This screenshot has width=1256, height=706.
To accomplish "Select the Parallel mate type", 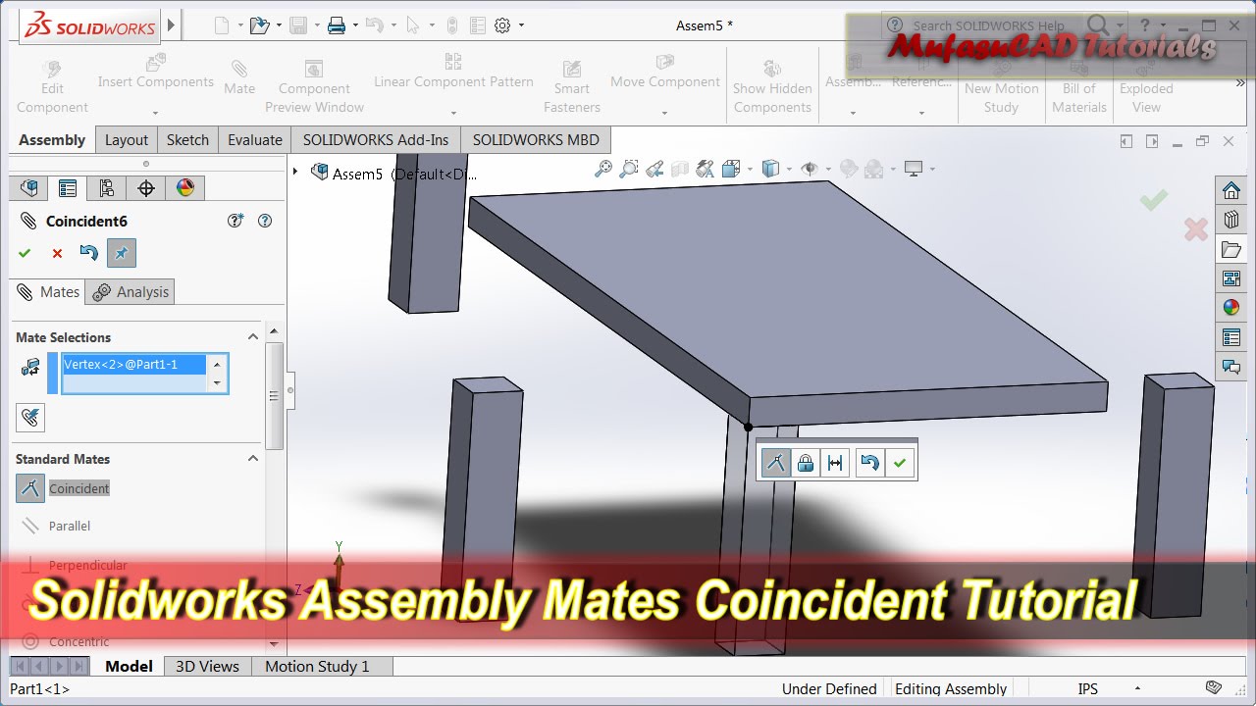I will tap(56, 526).
